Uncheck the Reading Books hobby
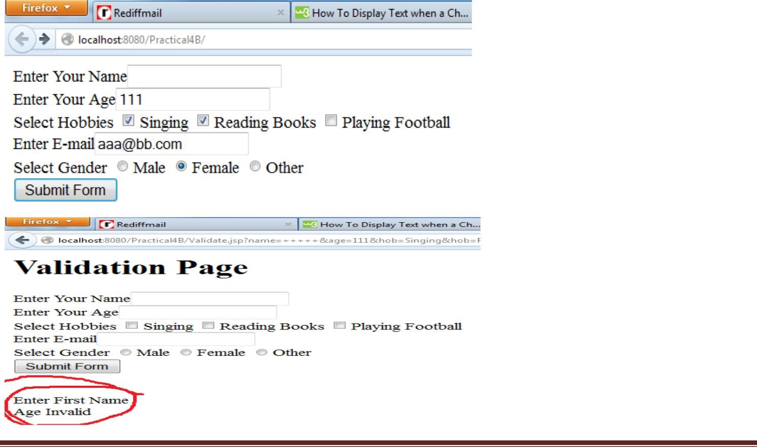The width and height of the screenshot is (757, 447). click(x=202, y=120)
